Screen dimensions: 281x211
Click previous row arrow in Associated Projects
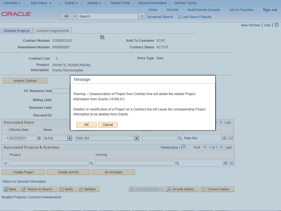(205, 147)
